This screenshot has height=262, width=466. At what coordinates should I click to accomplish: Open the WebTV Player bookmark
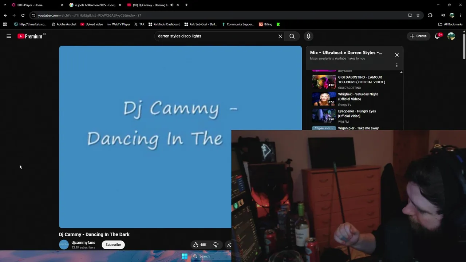(x=118, y=24)
